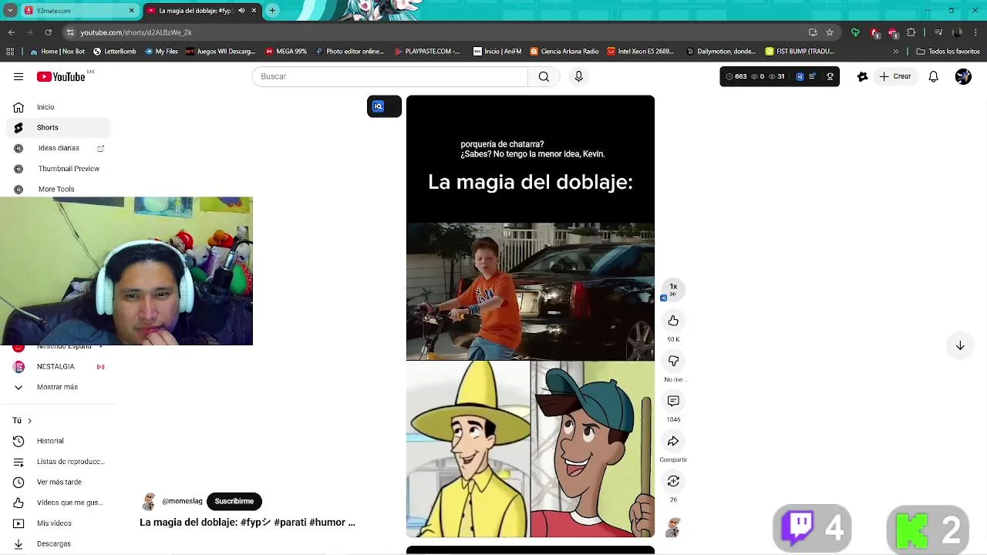Open Ver más tarde in sidebar
Screen dimensions: 987x555
pos(59,483)
